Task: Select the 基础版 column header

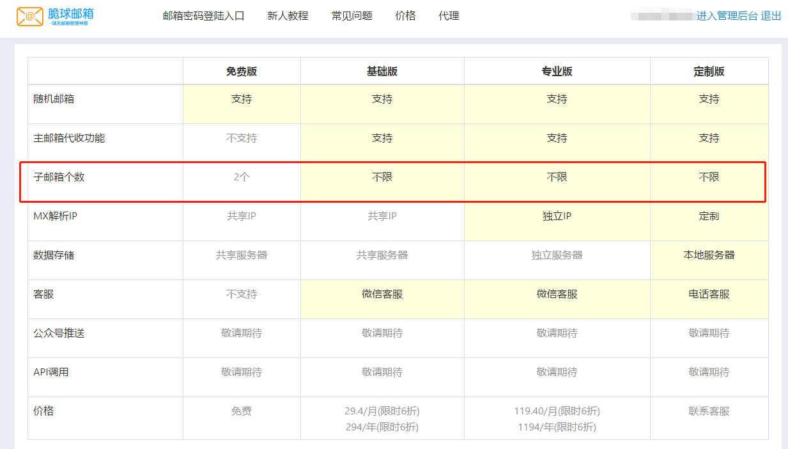Action: [x=382, y=72]
